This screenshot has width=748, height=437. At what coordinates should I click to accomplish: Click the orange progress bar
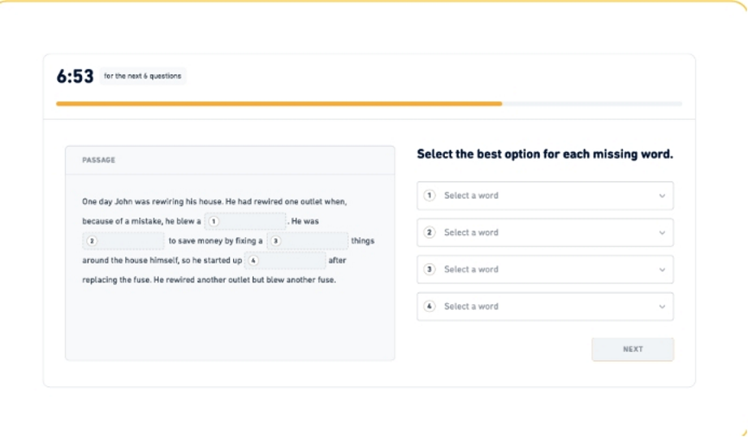click(x=278, y=104)
